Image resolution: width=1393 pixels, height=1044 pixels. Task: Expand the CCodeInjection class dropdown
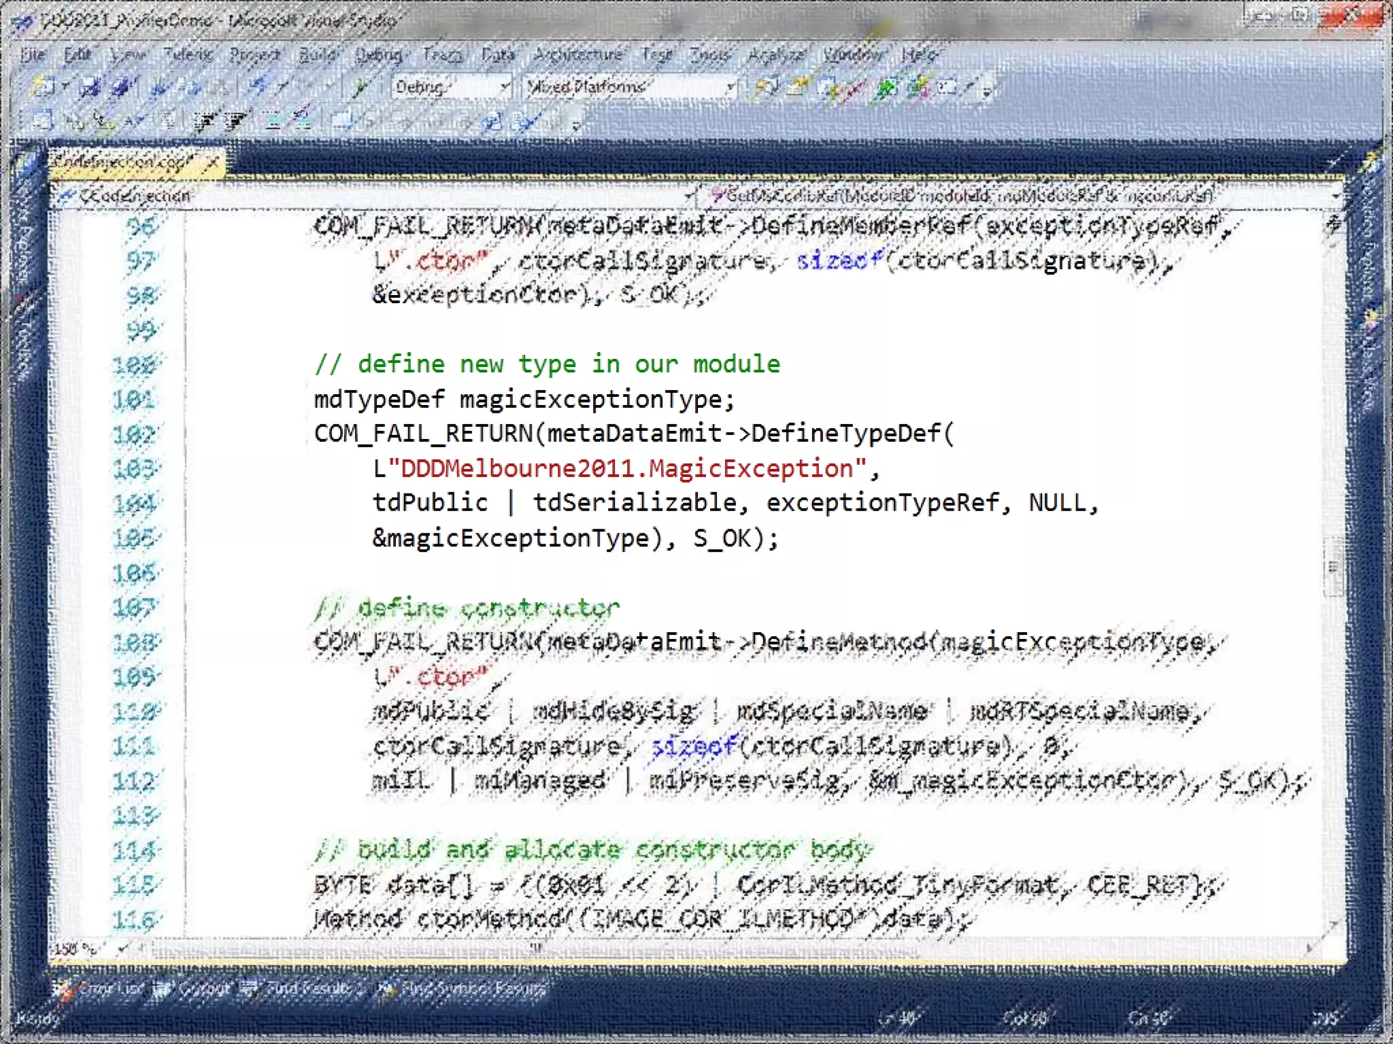point(690,196)
